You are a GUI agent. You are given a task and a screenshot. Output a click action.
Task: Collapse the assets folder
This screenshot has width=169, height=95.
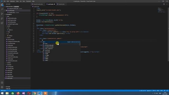point(8,26)
